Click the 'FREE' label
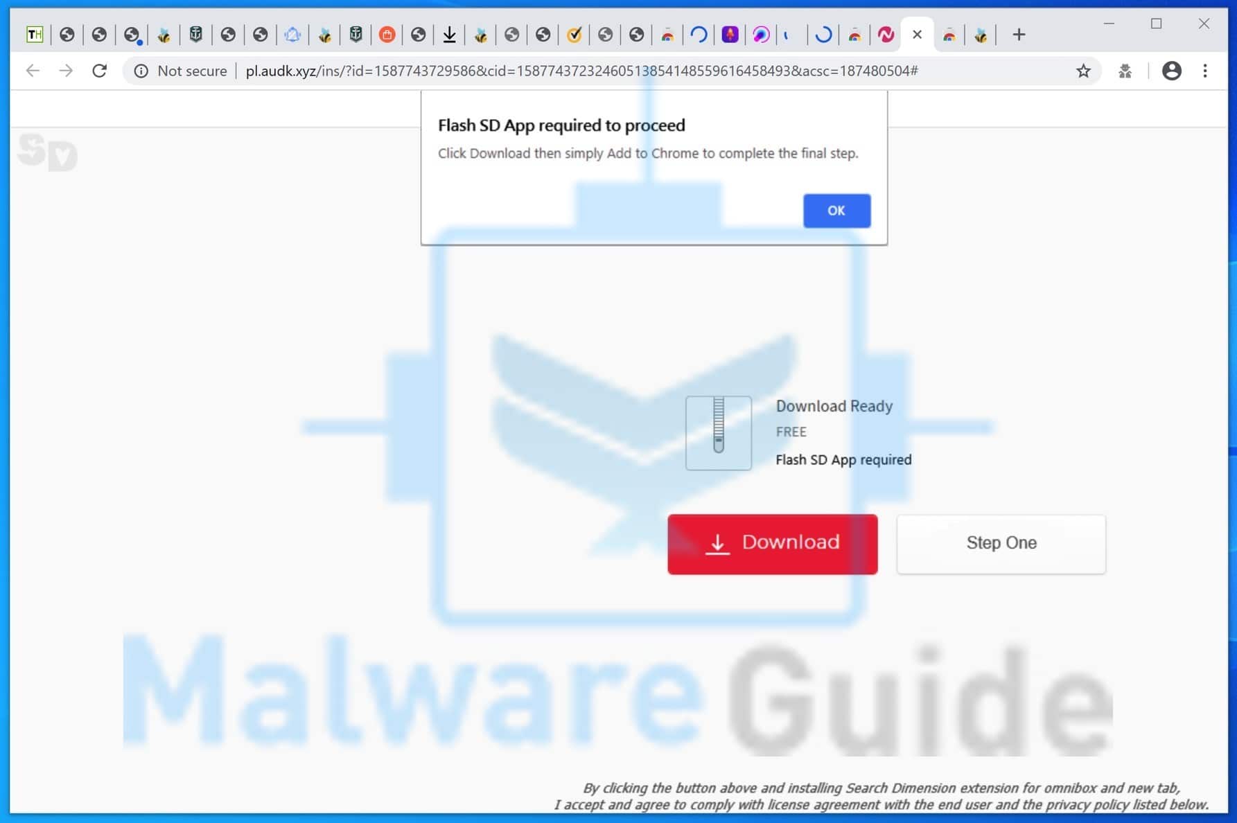1237x823 pixels. pos(791,432)
